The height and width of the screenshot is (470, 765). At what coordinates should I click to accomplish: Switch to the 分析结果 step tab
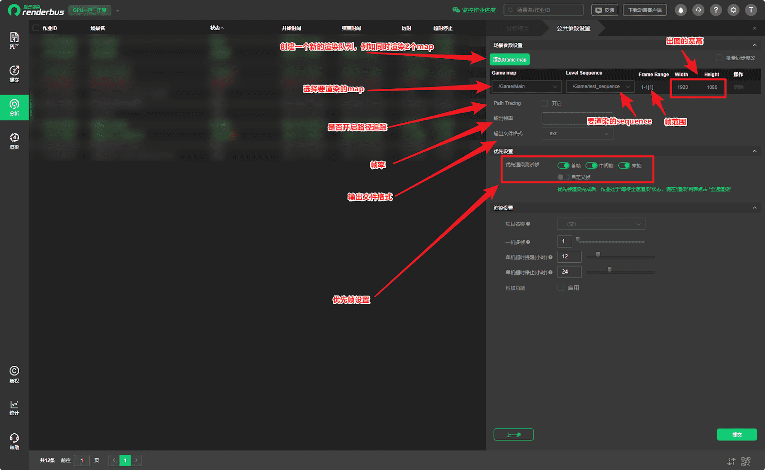click(x=517, y=28)
